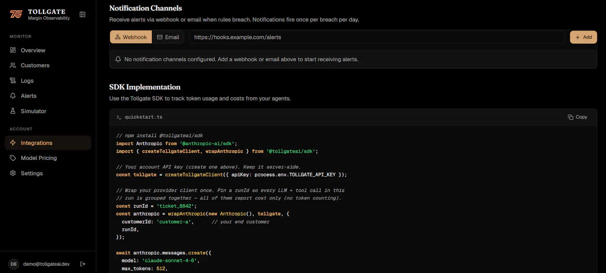Click the Customers people icon
This screenshot has width=606, height=273.
[13, 65]
